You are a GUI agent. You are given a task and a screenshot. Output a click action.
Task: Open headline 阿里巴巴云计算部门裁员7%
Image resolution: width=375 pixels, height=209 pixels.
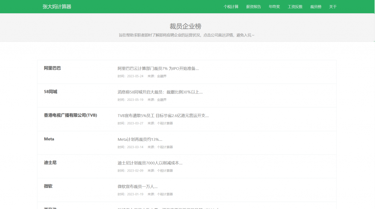[158, 69]
